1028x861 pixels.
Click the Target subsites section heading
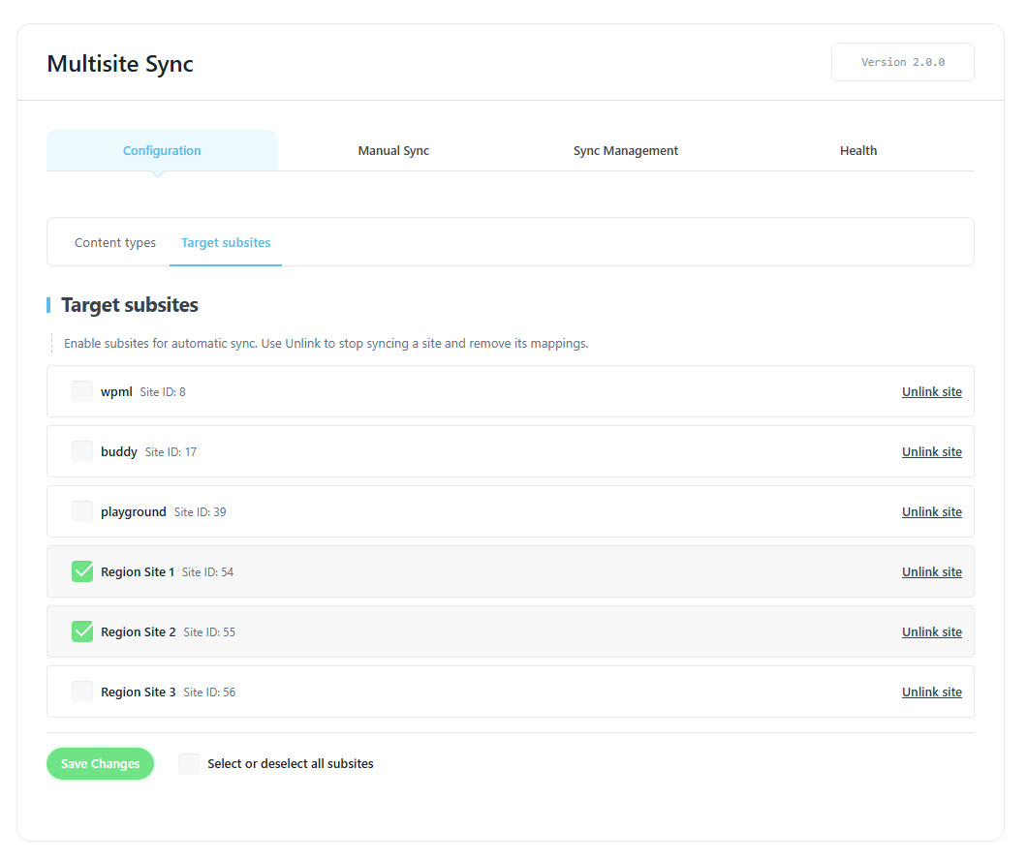coord(130,305)
